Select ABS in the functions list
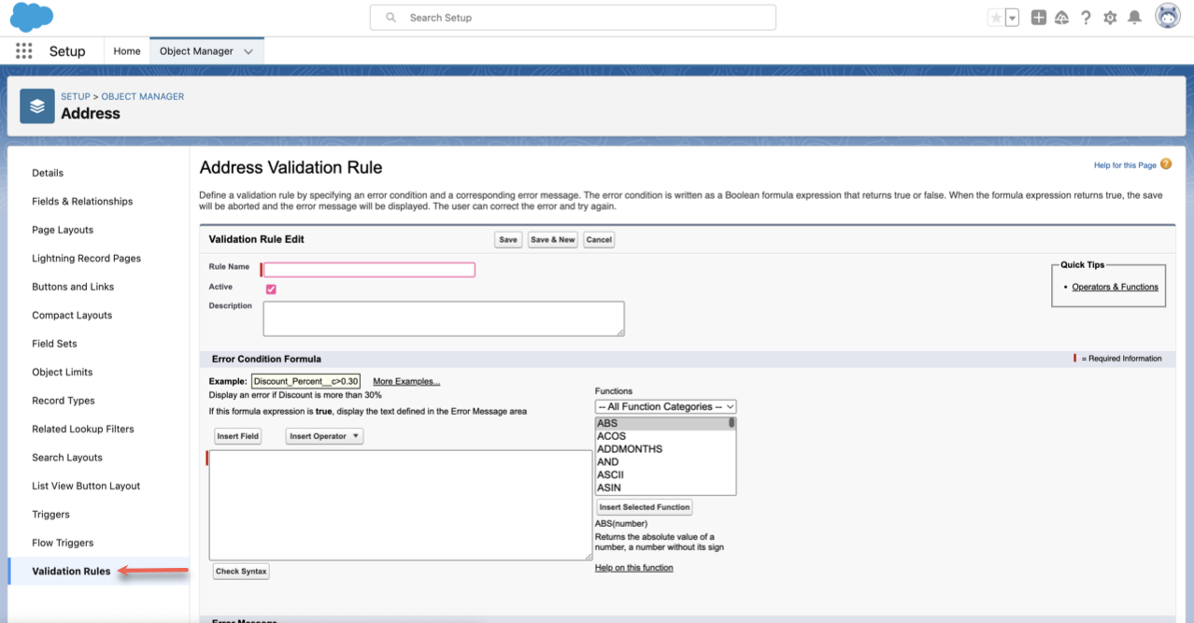Screen dimensions: 1194x623 pos(662,424)
